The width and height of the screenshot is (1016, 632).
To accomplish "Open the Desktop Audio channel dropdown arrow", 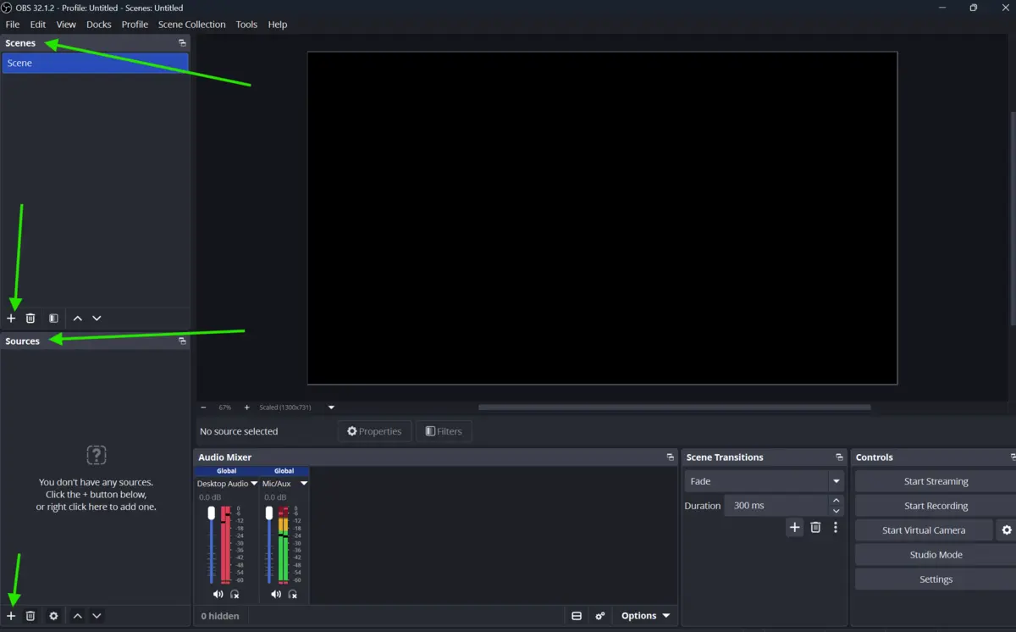I will tap(254, 484).
